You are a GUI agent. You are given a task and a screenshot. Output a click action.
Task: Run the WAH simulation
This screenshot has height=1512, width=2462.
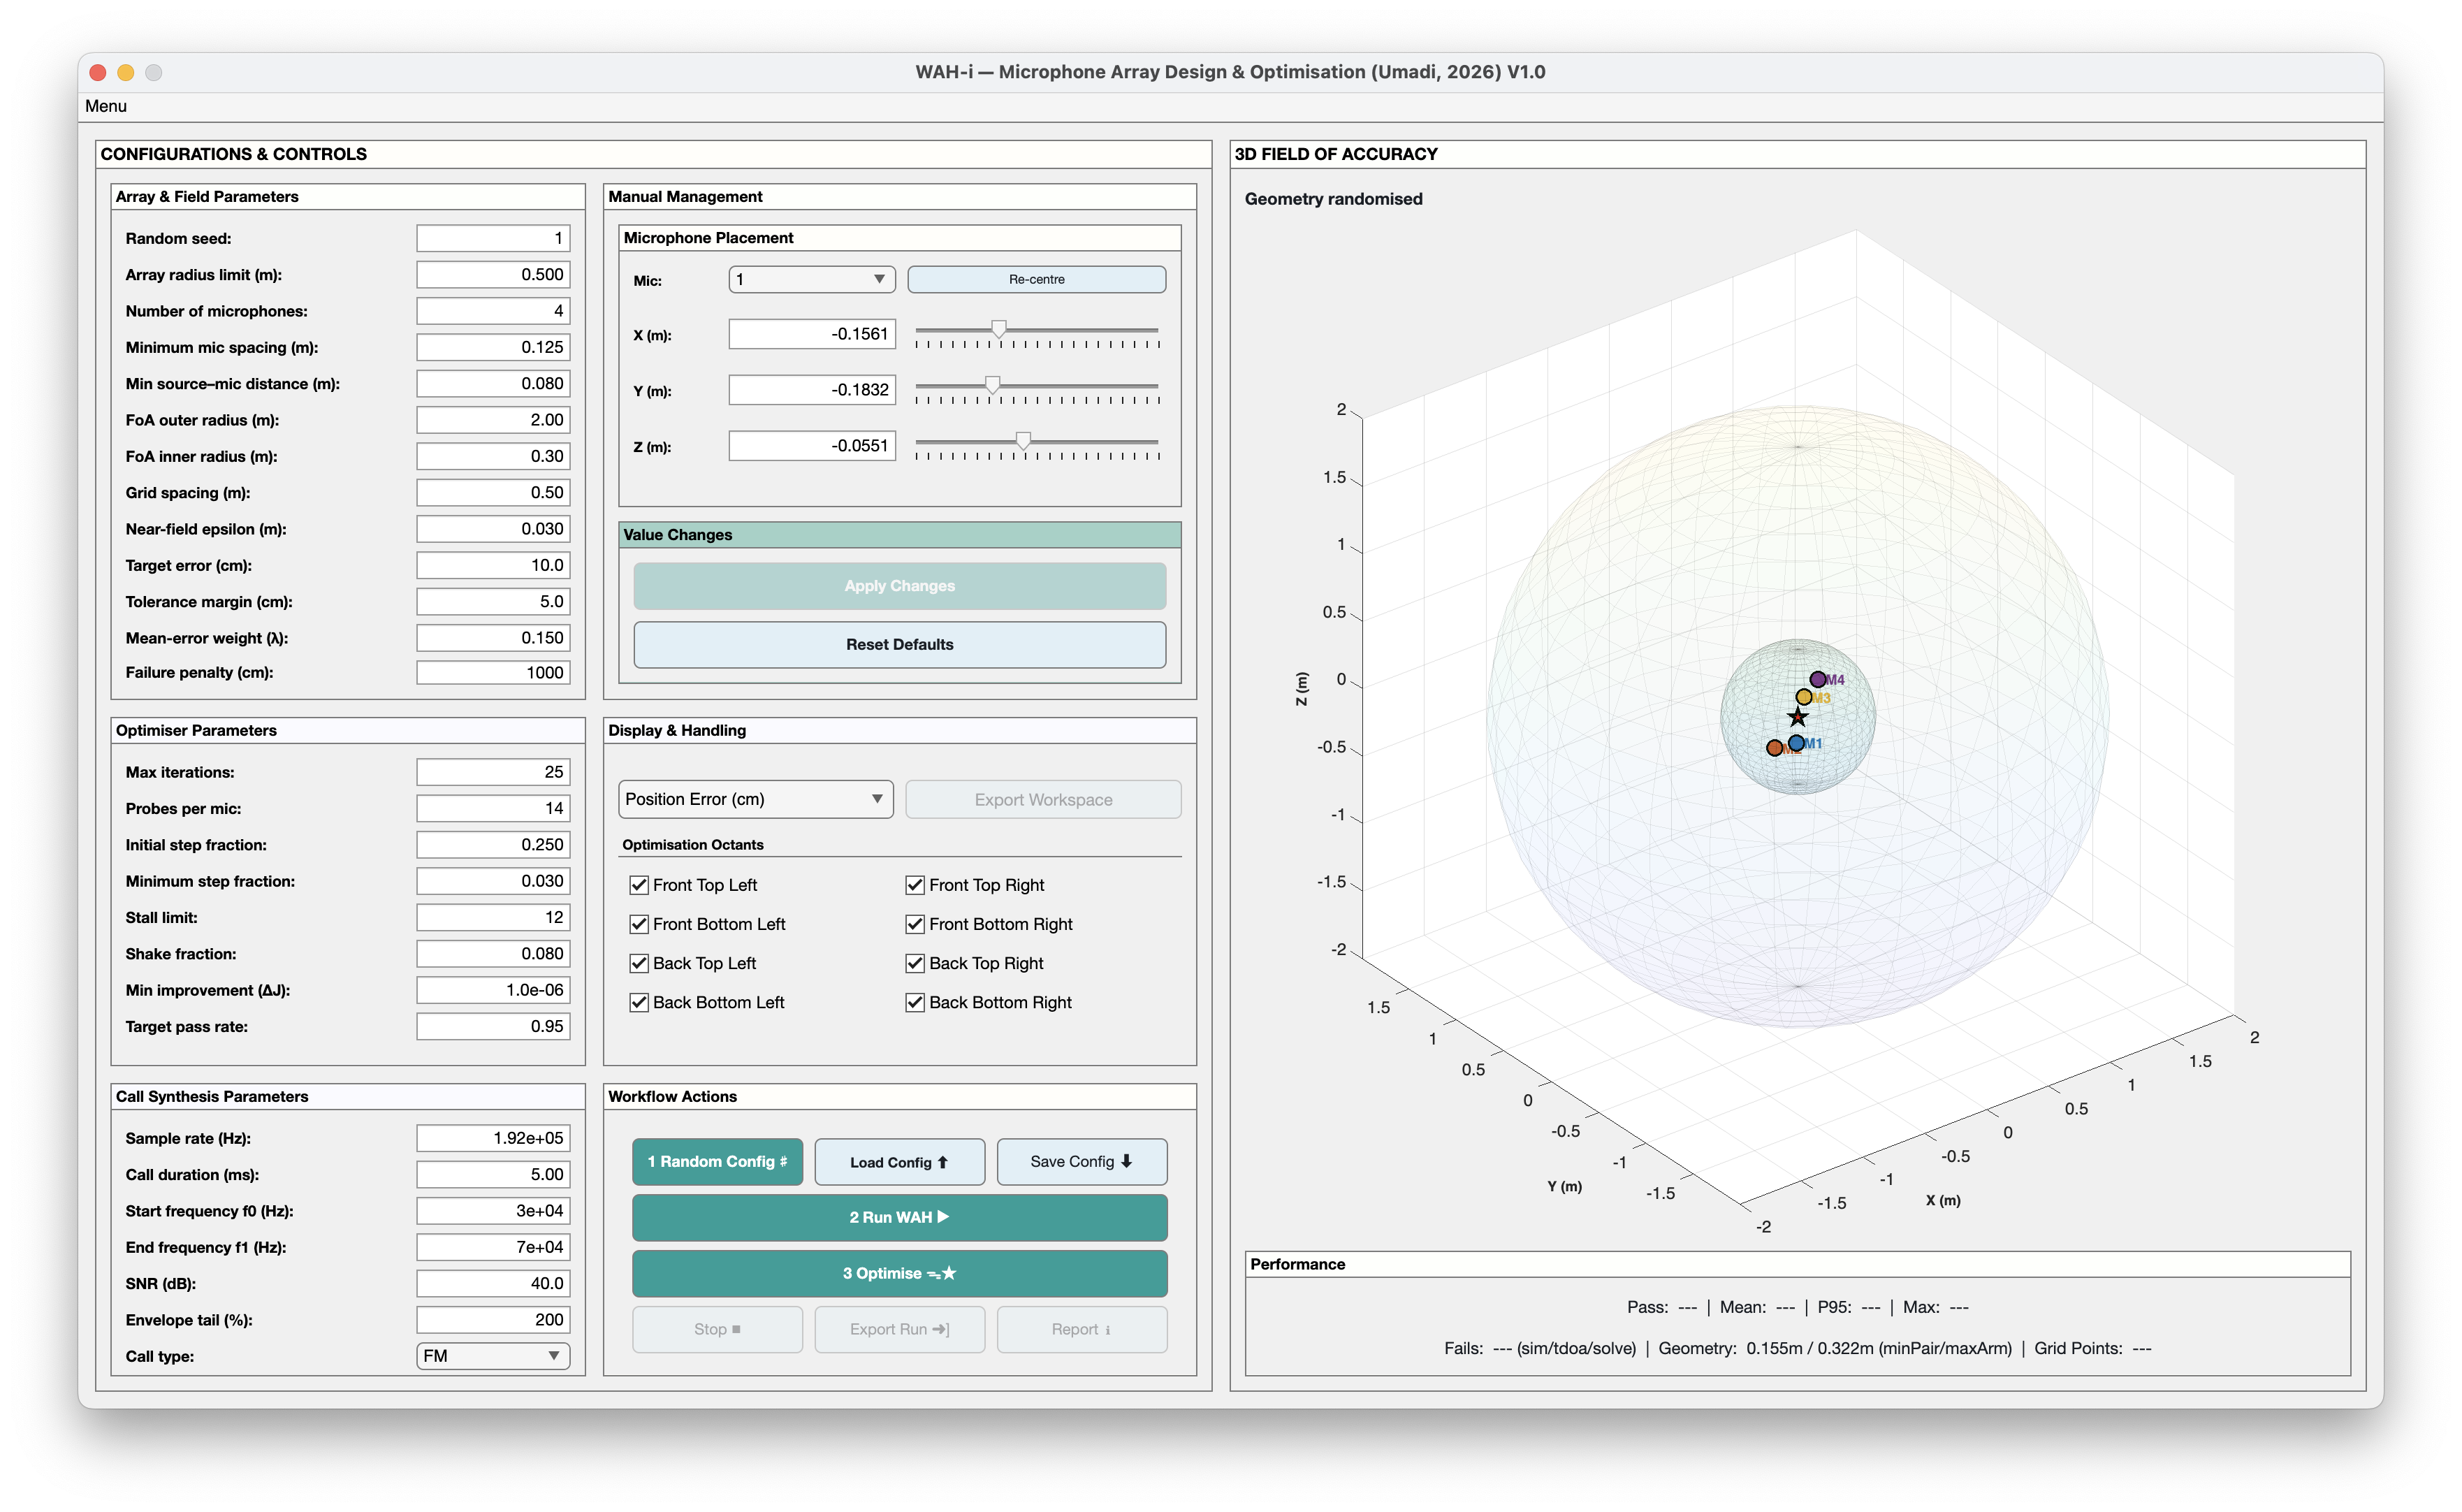click(x=898, y=1217)
